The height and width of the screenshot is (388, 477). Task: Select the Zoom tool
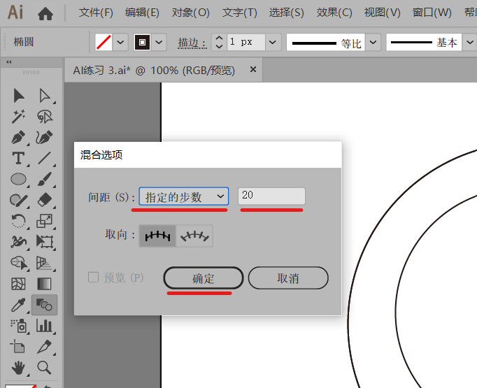tap(45, 368)
